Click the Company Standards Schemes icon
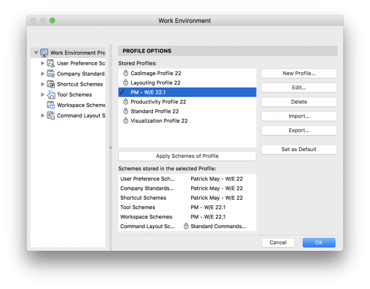370x289 pixels. click(51, 74)
